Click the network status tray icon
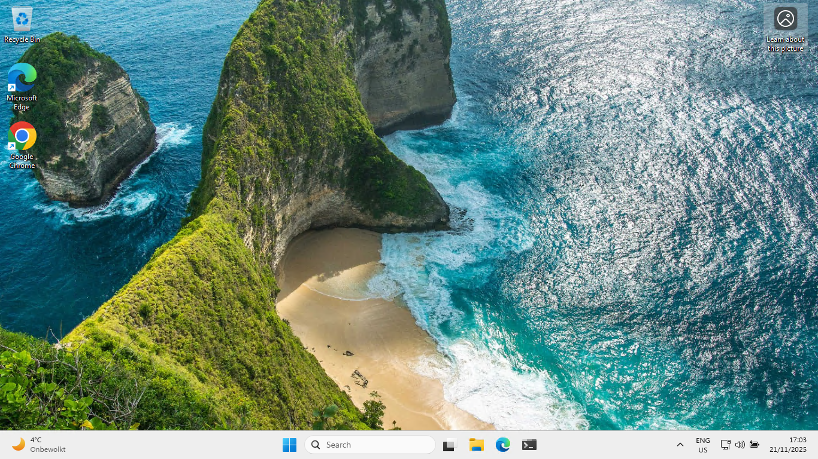This screenshot has width=818, height=459. point(725,445)
